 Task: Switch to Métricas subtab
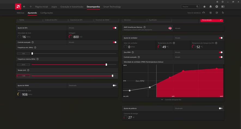[20, 13]
